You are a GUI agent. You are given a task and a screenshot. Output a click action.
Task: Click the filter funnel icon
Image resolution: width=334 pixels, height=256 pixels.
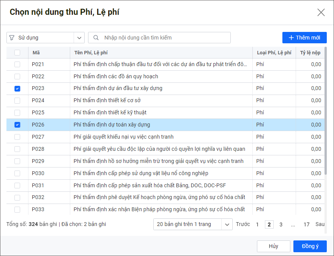pyautogui.click(x=11, y=38)
